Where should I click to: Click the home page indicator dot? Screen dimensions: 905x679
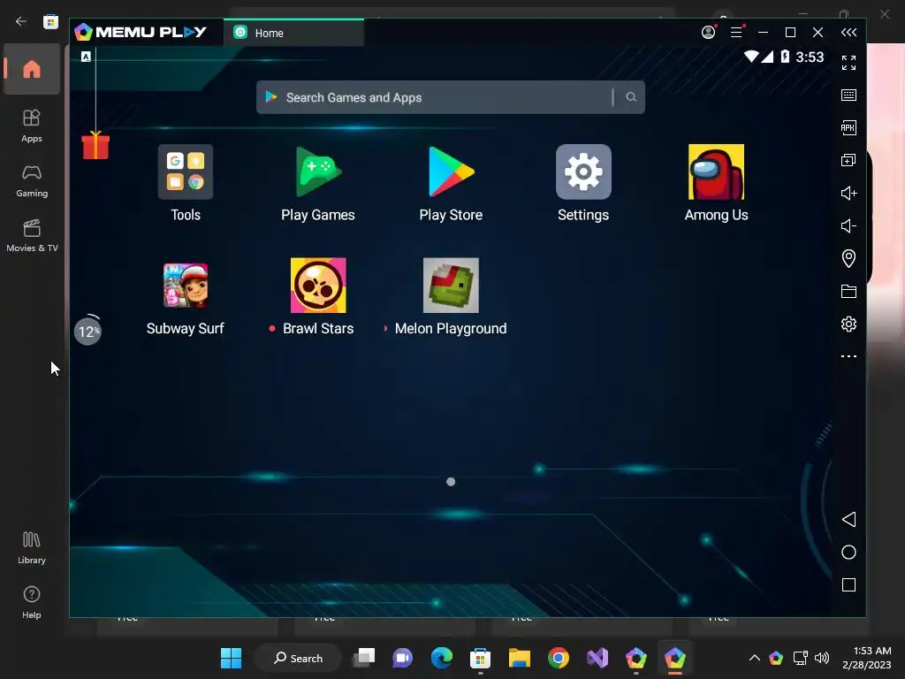451,482
